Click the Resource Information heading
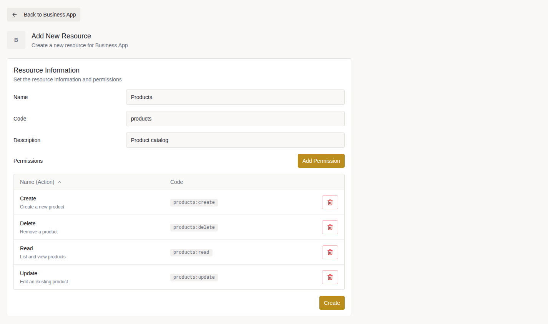 pyautogui.click(x=46, y=70)
